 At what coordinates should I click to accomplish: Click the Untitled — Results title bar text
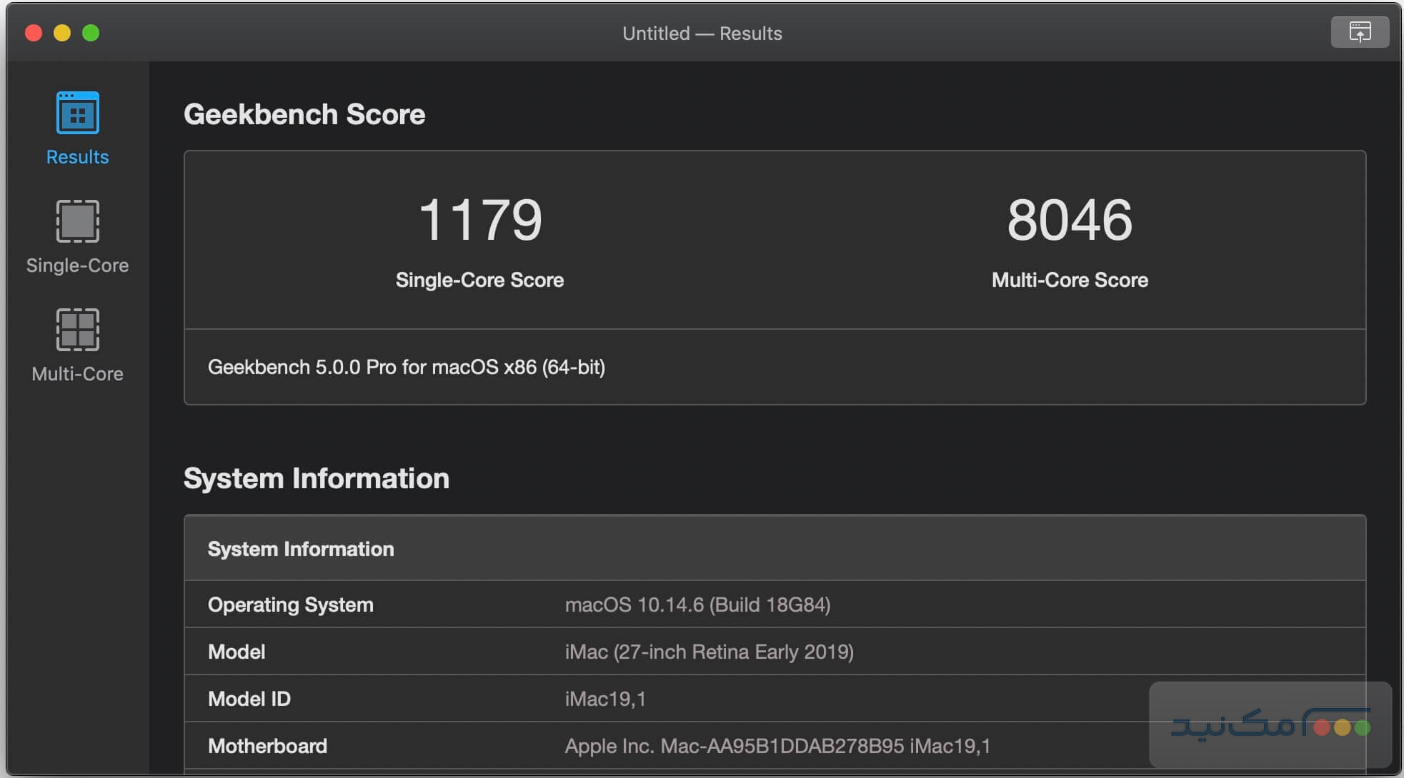point(702,33)
